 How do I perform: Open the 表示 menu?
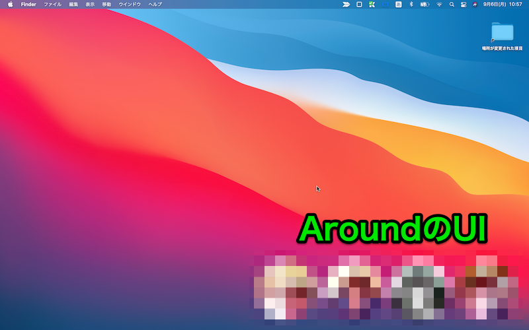coord(90,5)
